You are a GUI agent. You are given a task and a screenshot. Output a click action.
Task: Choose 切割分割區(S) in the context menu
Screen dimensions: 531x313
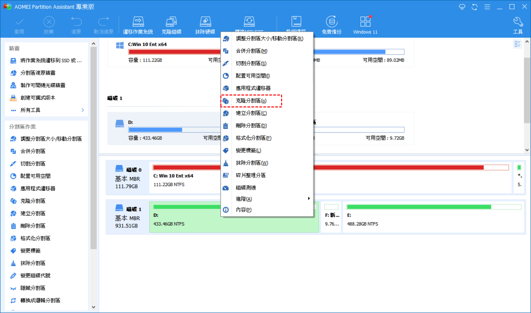coord(267,63)
